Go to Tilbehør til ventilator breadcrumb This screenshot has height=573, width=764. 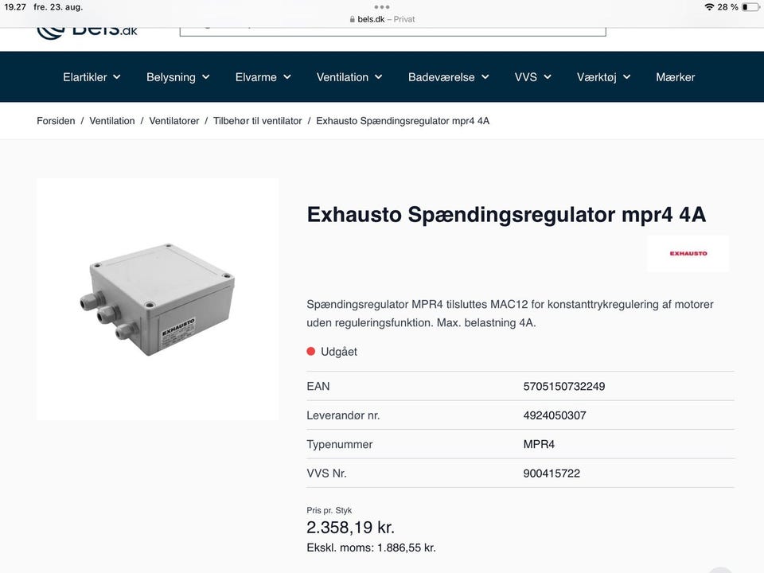point(258,121)
